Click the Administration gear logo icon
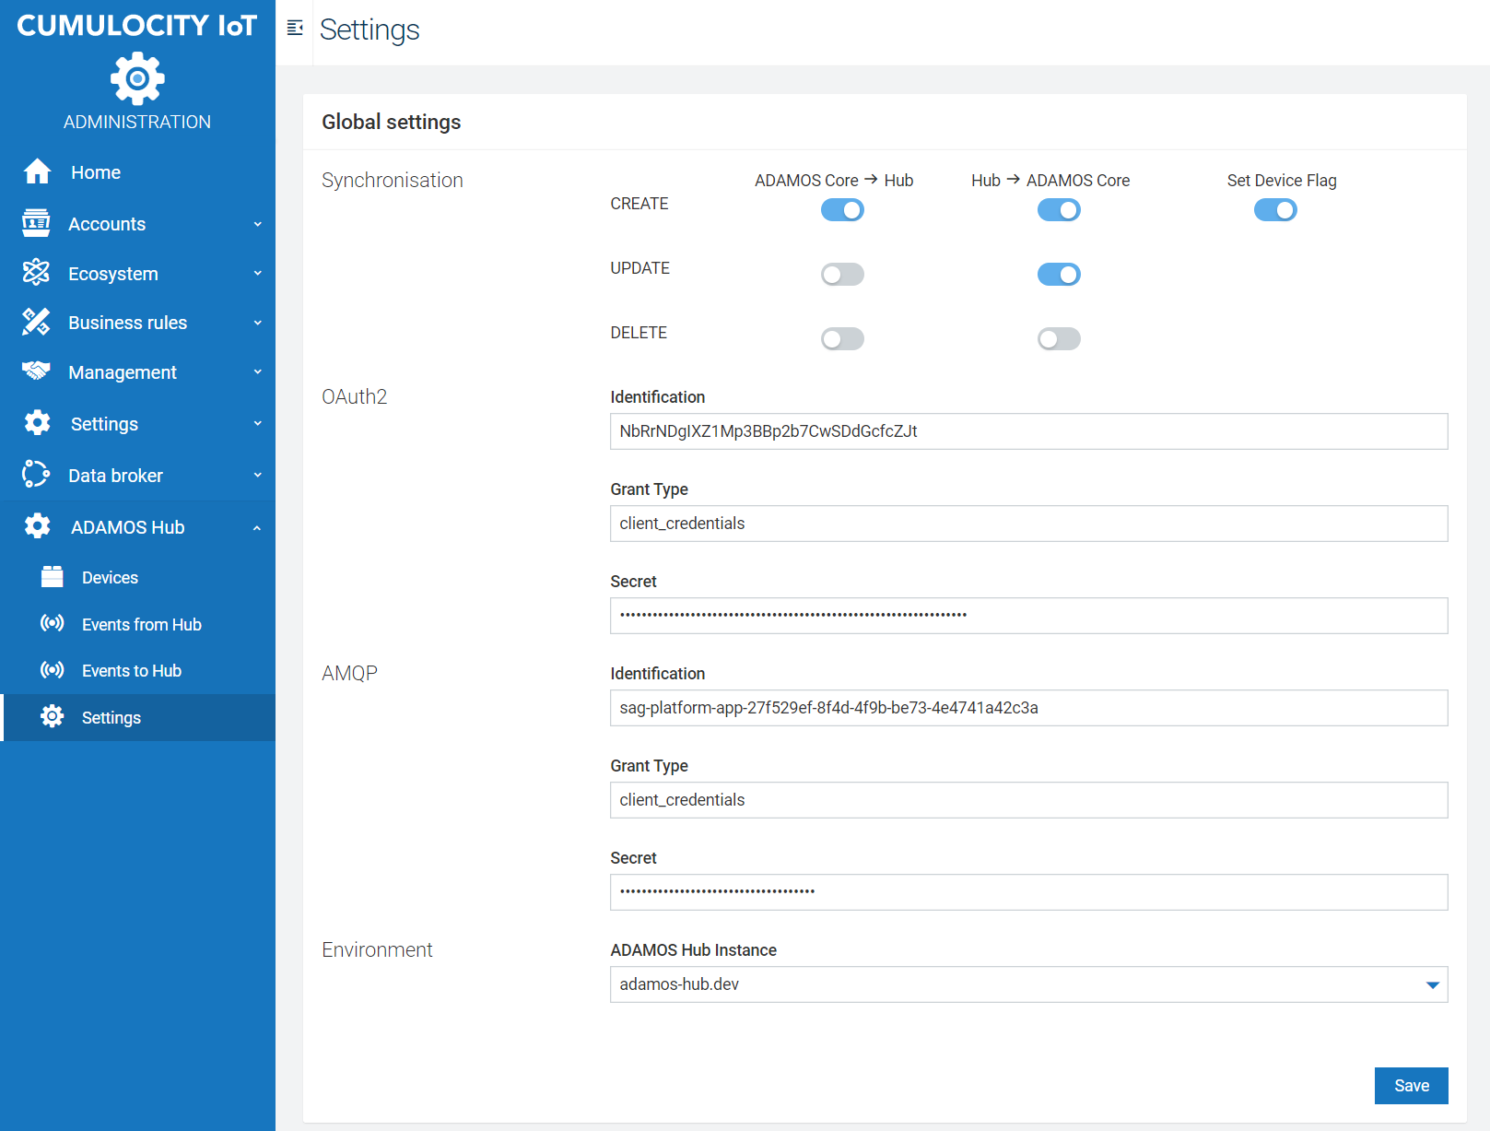The image size is (1490, 1131). 137,78
